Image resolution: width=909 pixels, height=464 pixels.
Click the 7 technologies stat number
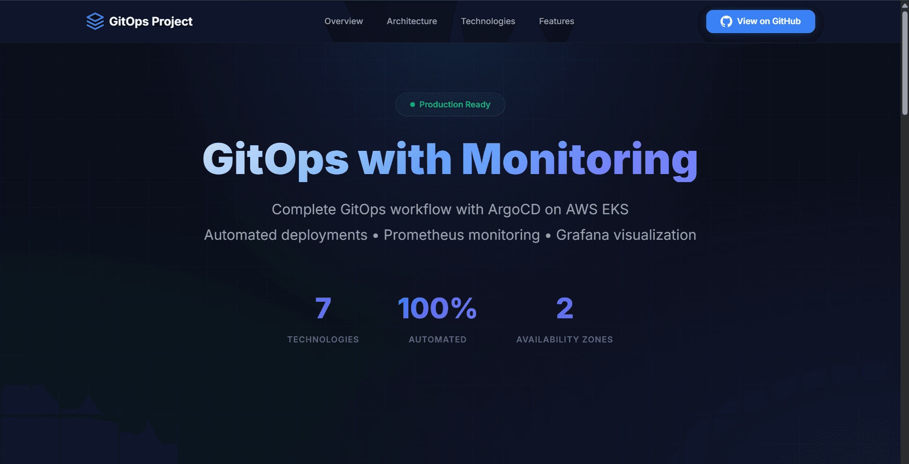click(323, 308)
